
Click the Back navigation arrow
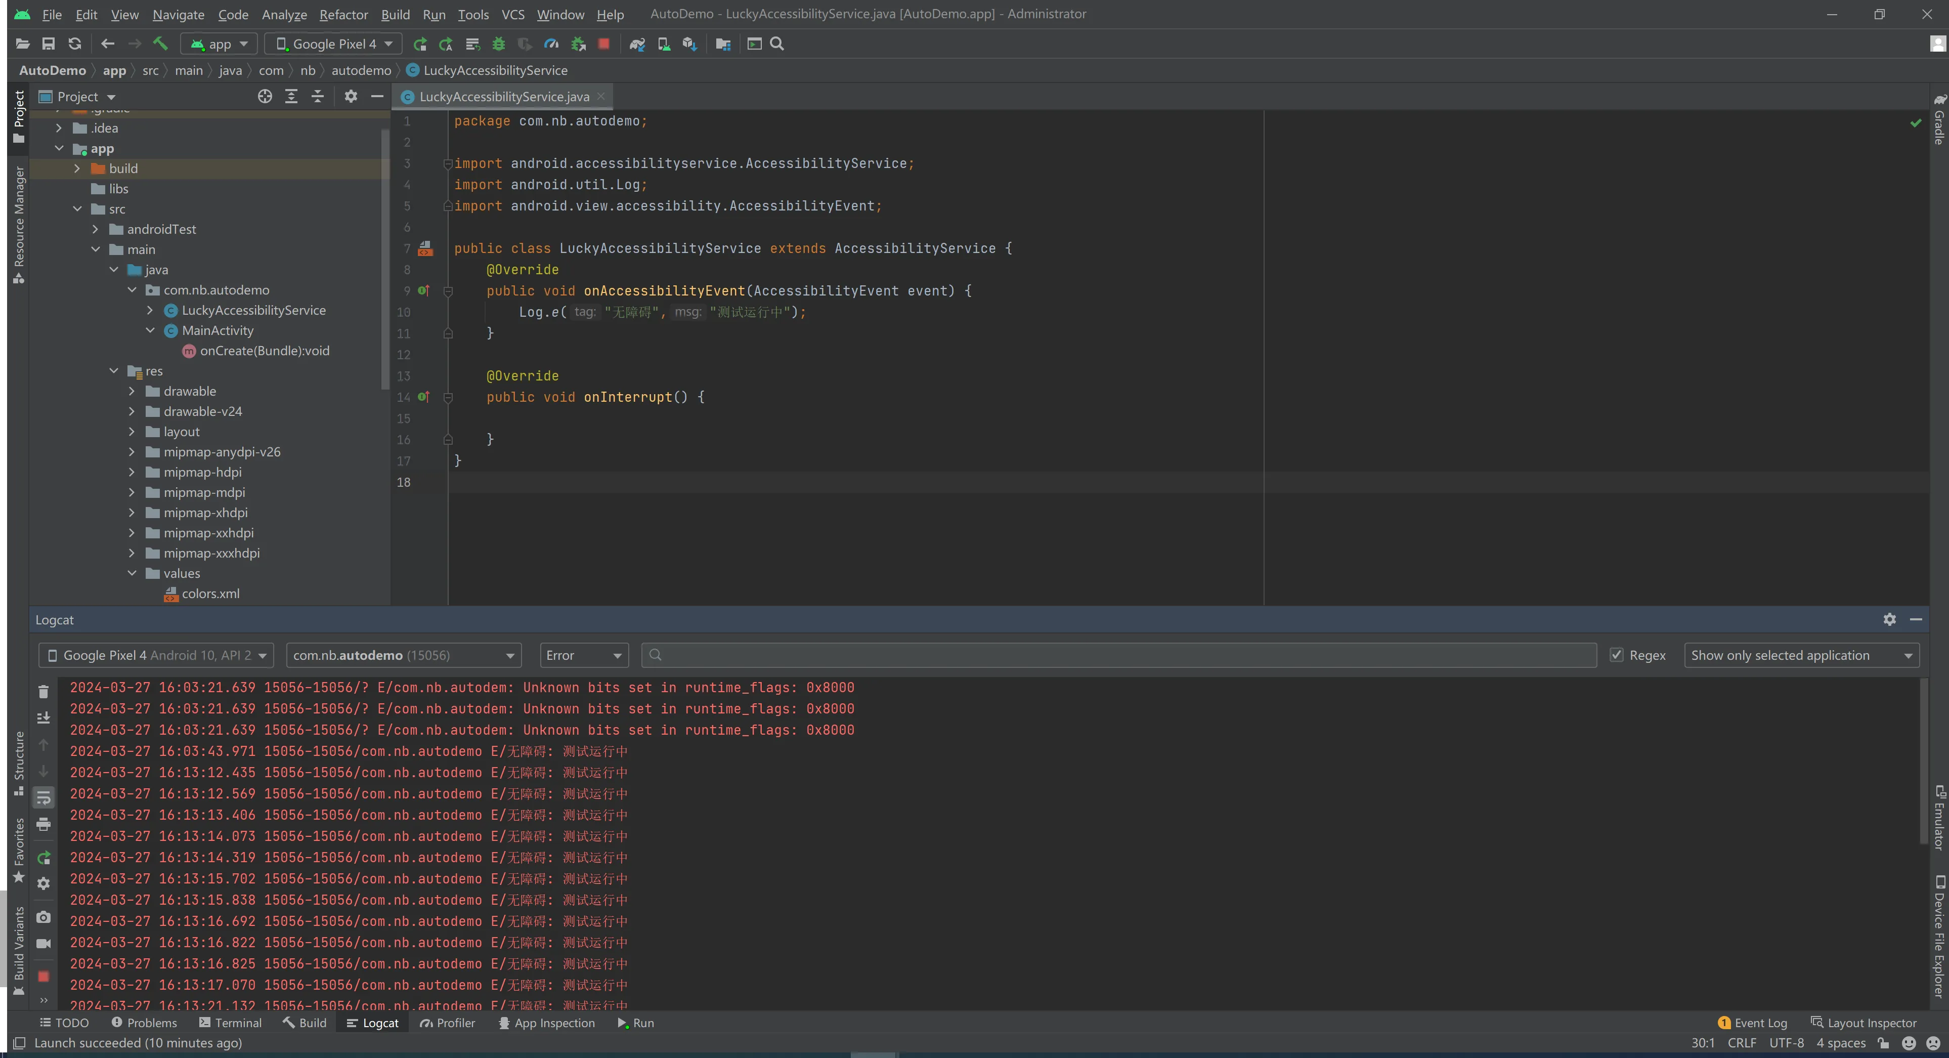(107, 44)
